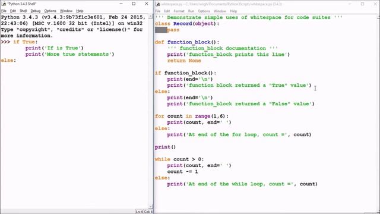Image resolution: width=380 pixels, height=214 pixels.
Task: Click the Ln Col status in shell
Action: pos(144,212)
